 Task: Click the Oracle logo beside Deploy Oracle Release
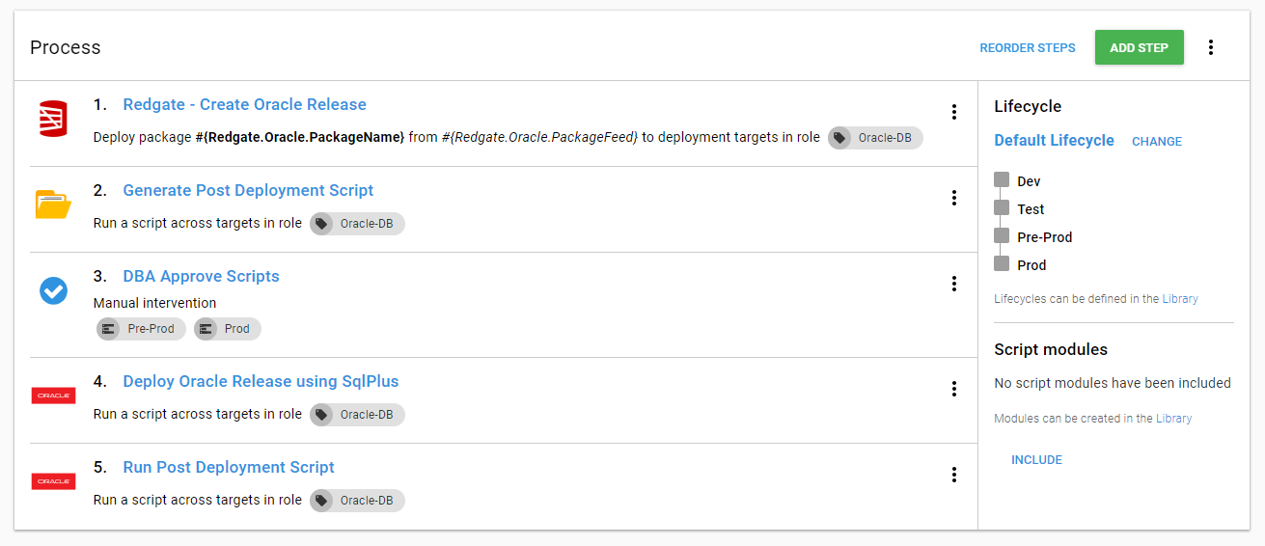[53, 396]
